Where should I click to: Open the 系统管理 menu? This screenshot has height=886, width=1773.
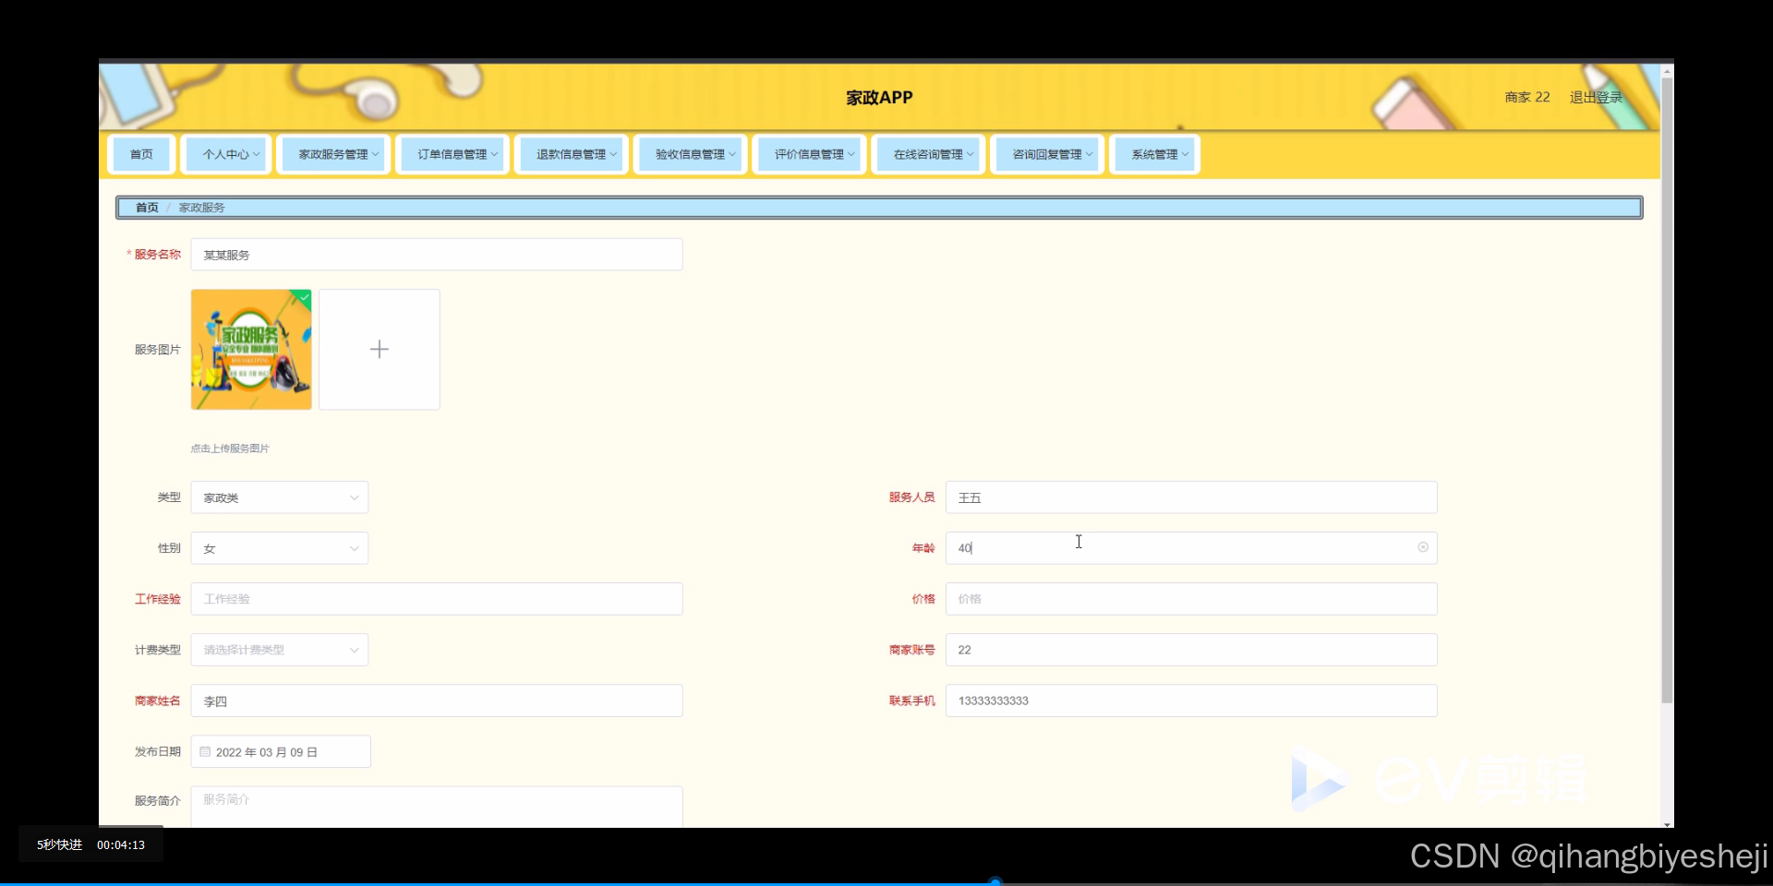(x=1153, y=154)
